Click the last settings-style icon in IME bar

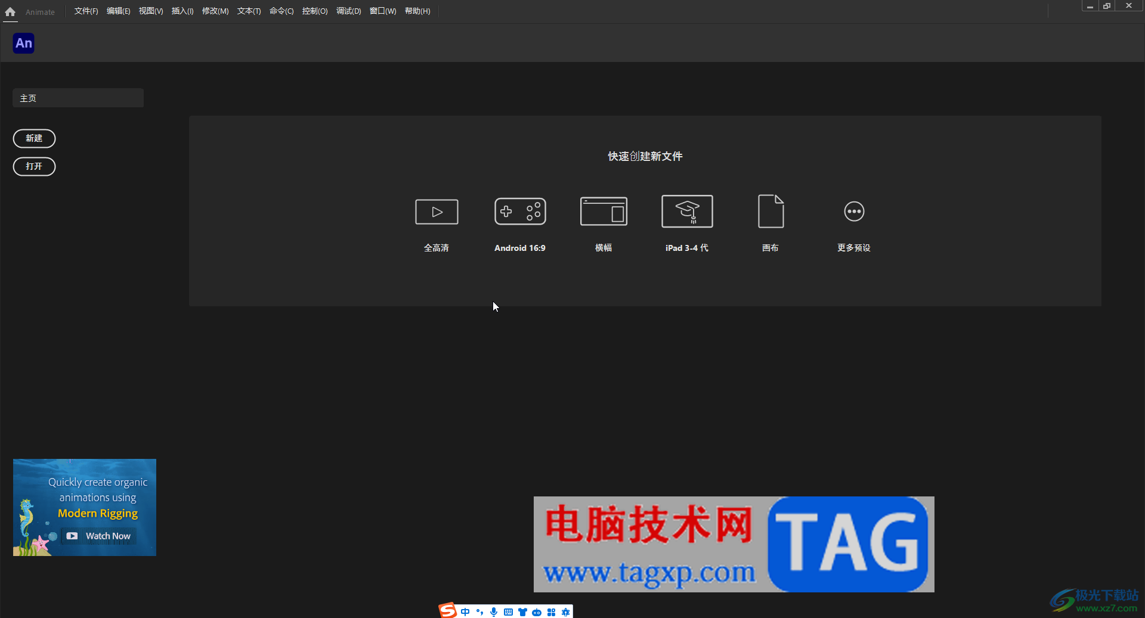(x=565, y=612)
